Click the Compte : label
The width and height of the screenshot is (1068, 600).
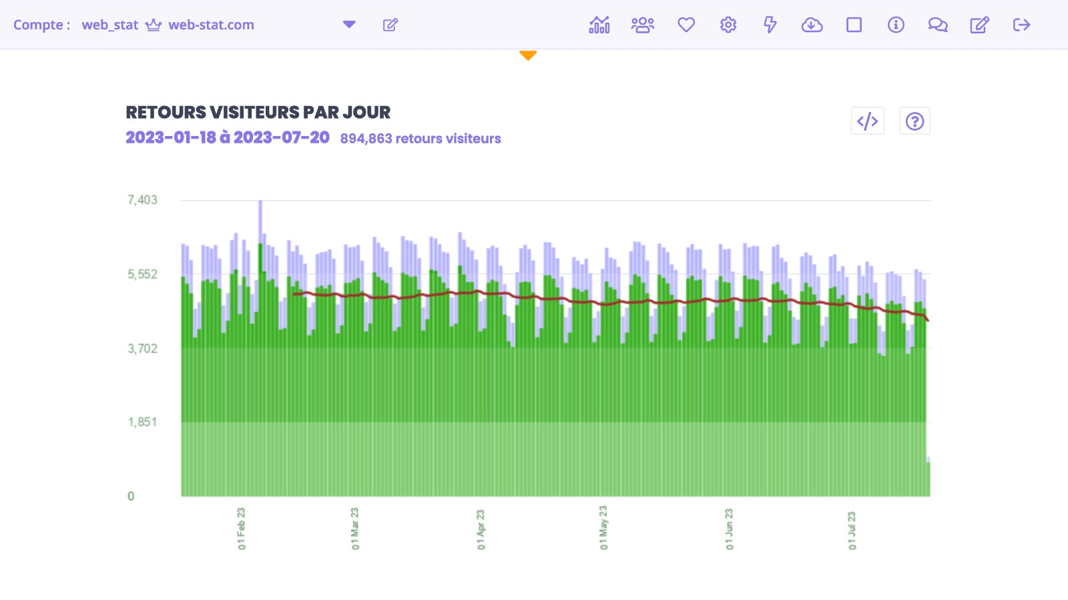pyautogui.click(x=41, y=25)
